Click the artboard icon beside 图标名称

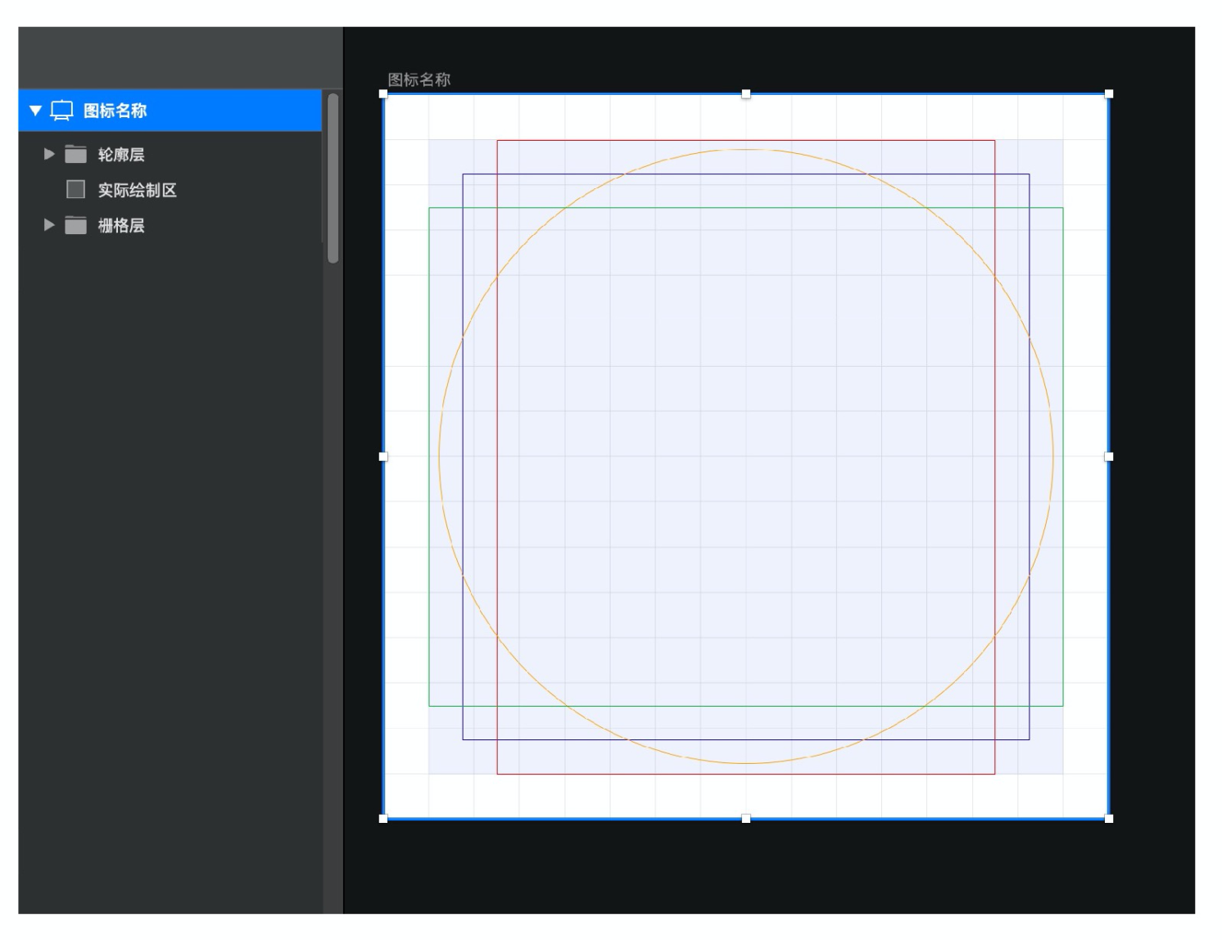click(x=62, y=111)
